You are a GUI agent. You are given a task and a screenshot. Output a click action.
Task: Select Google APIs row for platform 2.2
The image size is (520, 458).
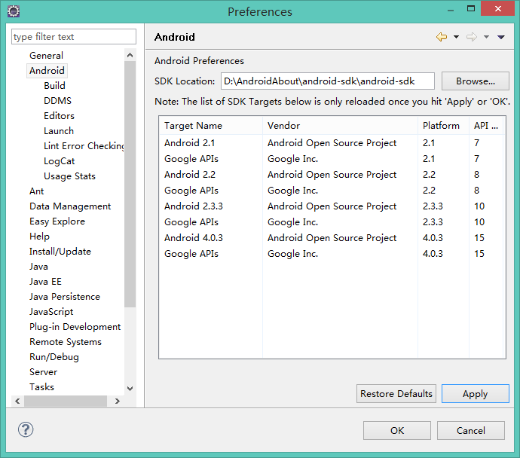332,191
